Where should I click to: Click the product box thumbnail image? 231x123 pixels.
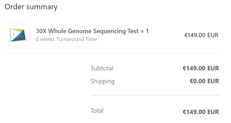(x=17, y=35)
